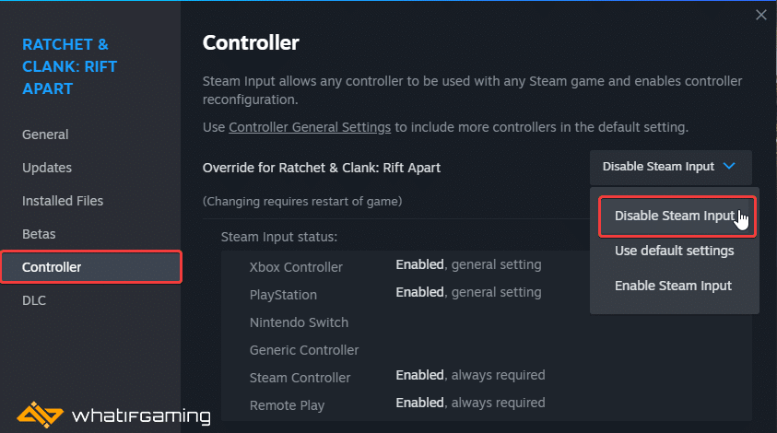The width and height of the screenshot is (777, 433).
Task: Switch to the General tab
Action: [x=45, y=135]
